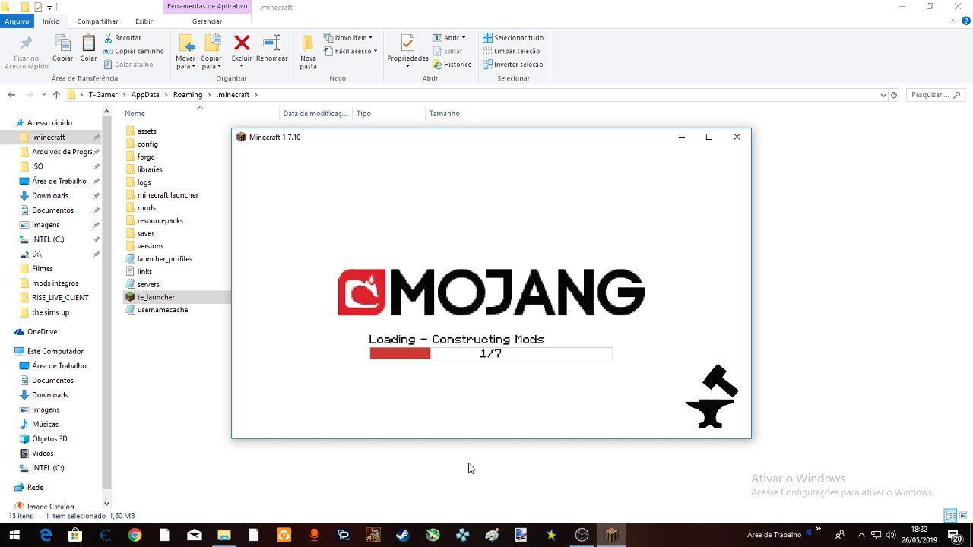Sort by the Tamanho column header
The width and height of the screenshot is (973, 547).
[449, 113]
